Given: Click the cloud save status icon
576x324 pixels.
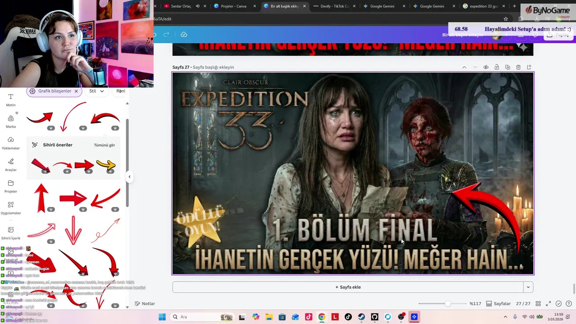Looking at the screenshot, I should point(184,35).
